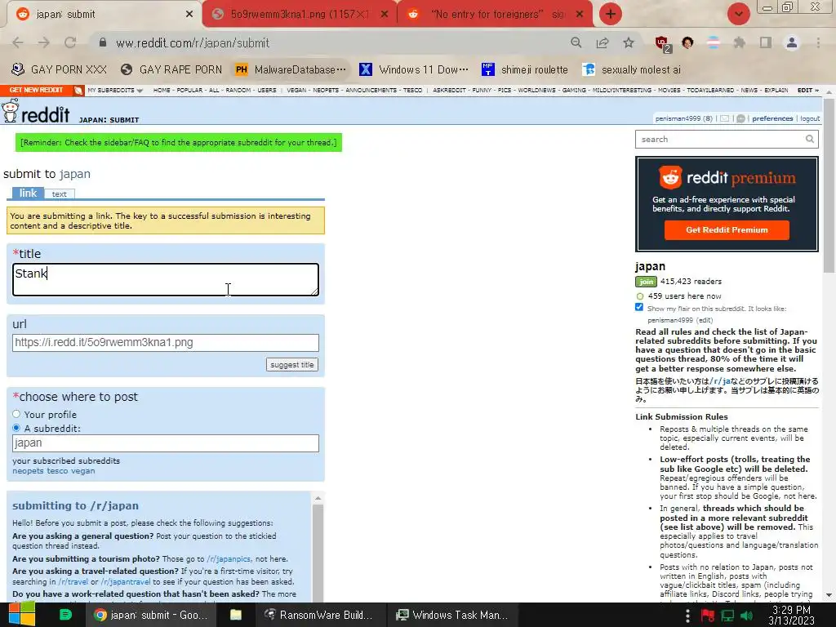Screen dimensions: 836x627
Task: Choose the 'vegan' subscribed subreddit link
Action: coord(82,471)
